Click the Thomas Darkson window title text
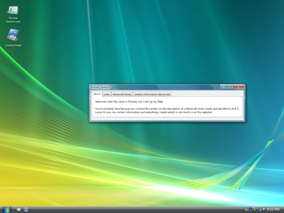This screenshot has height=213, width=284. click(100, 87)
